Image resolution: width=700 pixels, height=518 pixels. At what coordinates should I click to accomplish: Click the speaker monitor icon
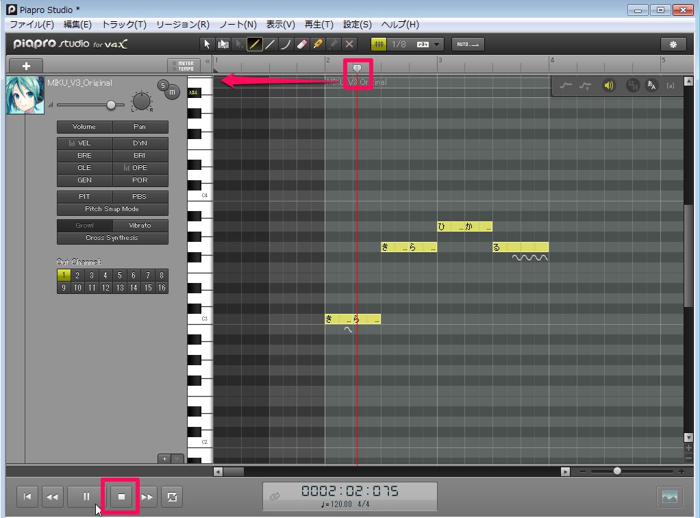pos(608,86)
